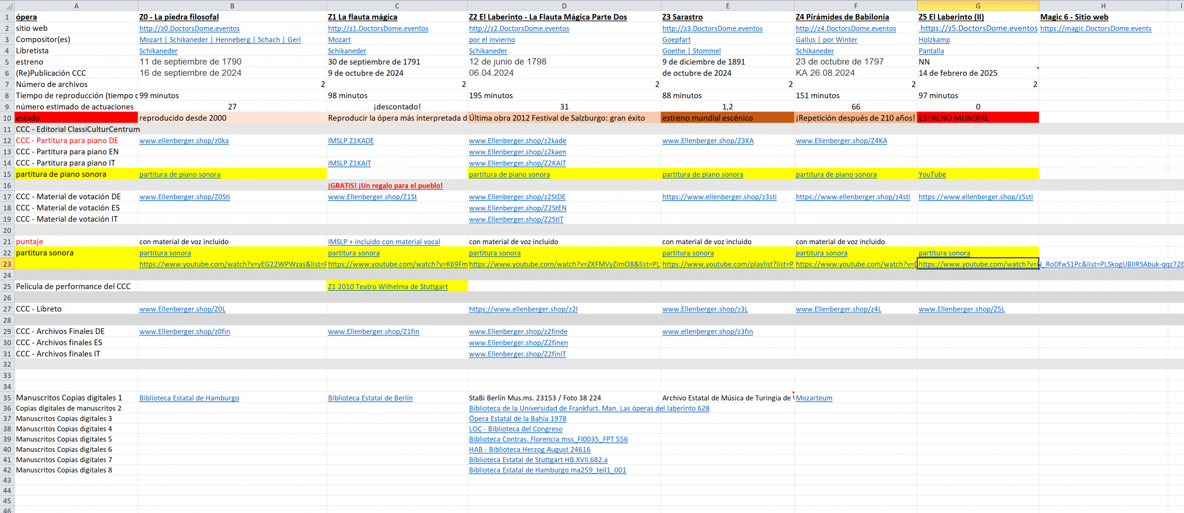Select 'Manuscritos Copias digitales 8' cell
1184x513 pixels.
click(x=76, y=470)
